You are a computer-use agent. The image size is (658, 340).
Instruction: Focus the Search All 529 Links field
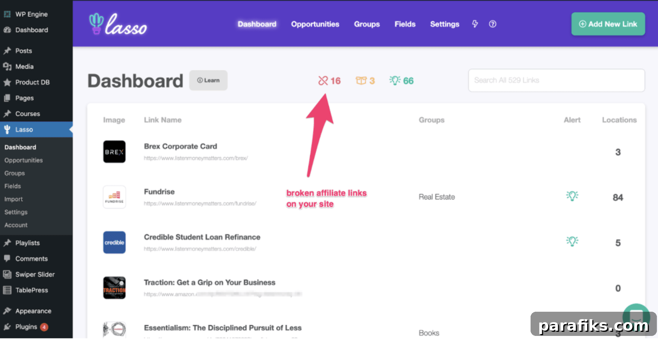(x=556, y=80)
